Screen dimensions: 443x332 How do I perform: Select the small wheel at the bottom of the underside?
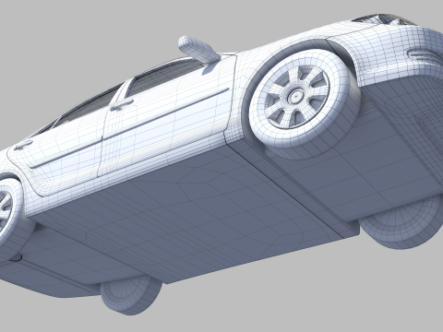(131, 295)
